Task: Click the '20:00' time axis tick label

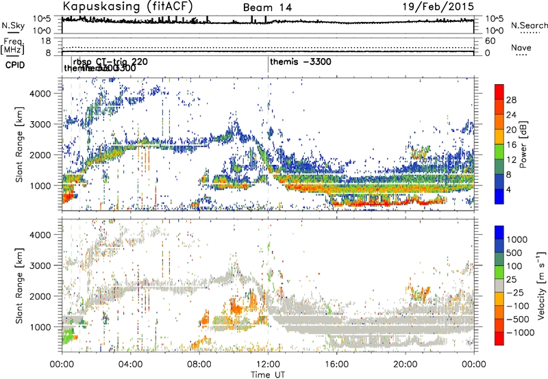Action: pyautogui.click(x=406, y=365)
